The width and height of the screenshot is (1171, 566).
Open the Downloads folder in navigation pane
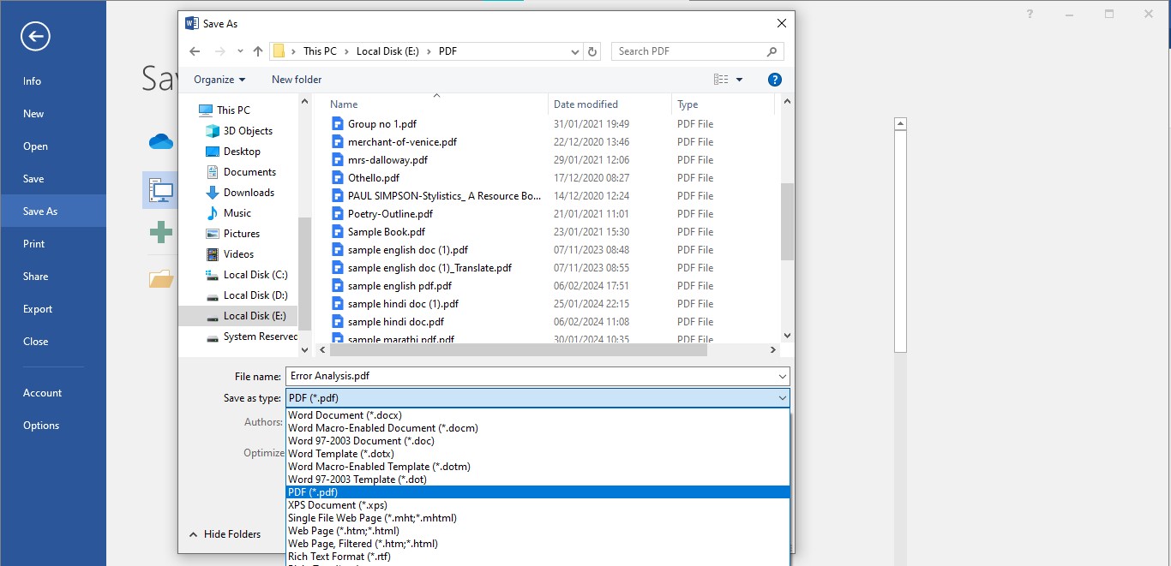point(249,193)
